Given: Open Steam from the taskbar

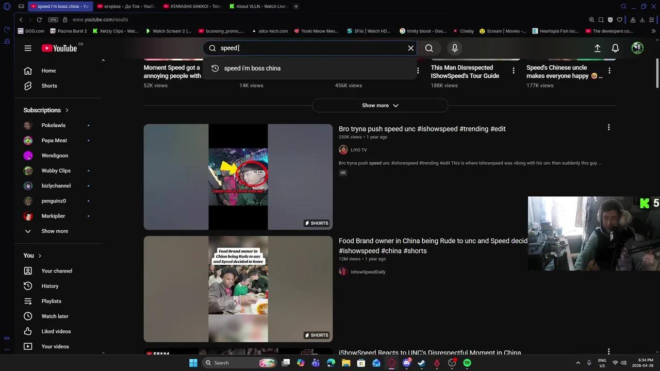Looking at the screenshot, I should click(421, 363).
